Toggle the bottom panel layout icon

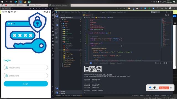pos(154,12)
